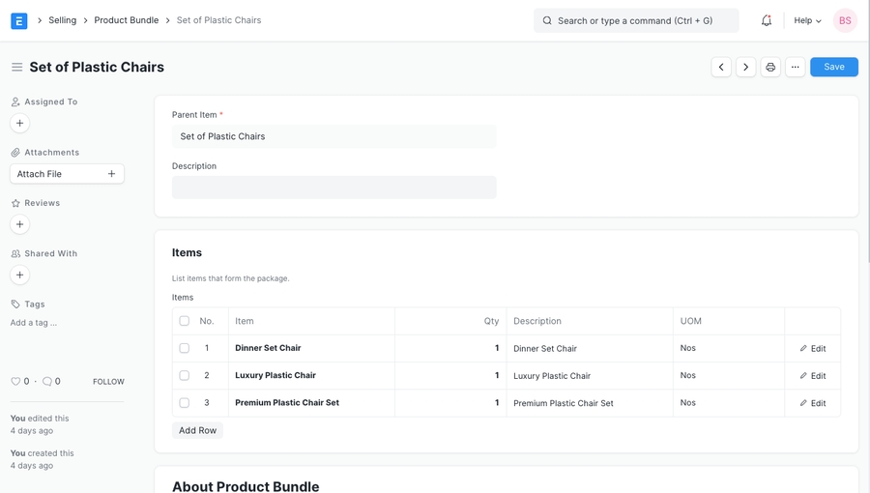Open the Help dropdown menu
The width and height of the screenshot is (870, 493).
tap(807, 20)
